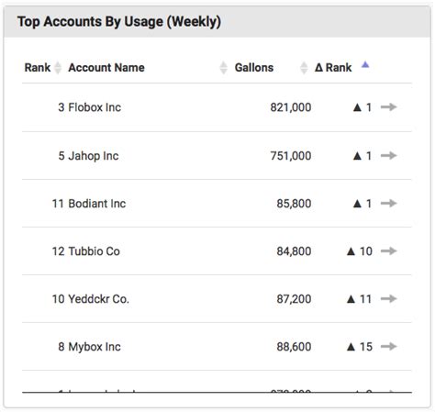This screenshot has width=435, height=412.
Task: Click rank change ▲ 10 for Tubbio Co
Action: 360,251
